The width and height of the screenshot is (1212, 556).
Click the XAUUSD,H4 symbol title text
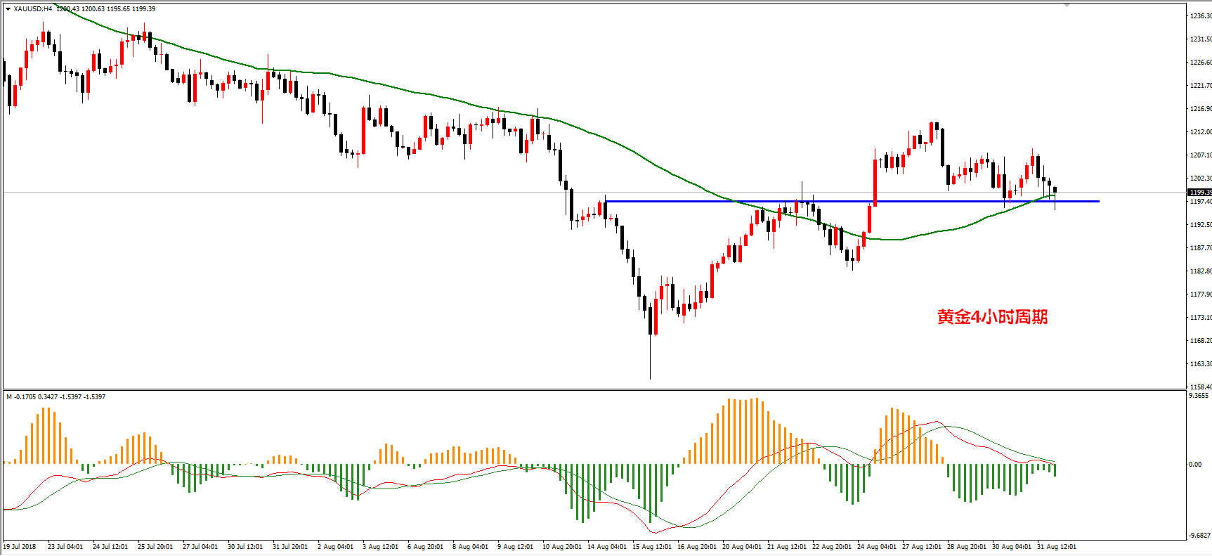pos(32,9)
